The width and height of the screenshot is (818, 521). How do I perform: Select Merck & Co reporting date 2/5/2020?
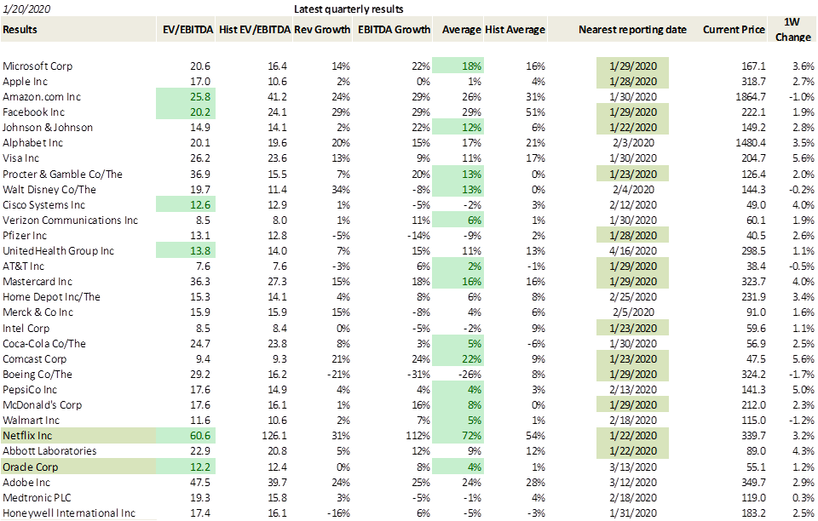point(632,312)
